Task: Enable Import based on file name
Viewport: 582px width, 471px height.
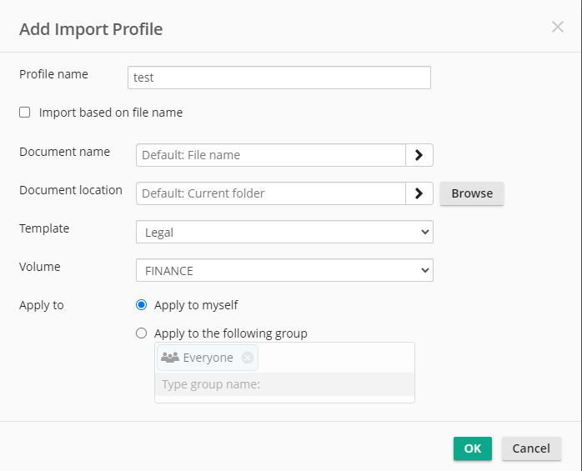Action: click(24, 112)
